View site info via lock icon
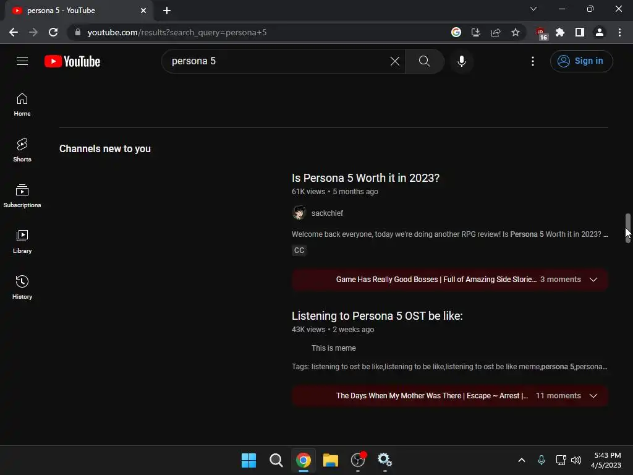Screen dimensions: 633x475 [78, 32]
